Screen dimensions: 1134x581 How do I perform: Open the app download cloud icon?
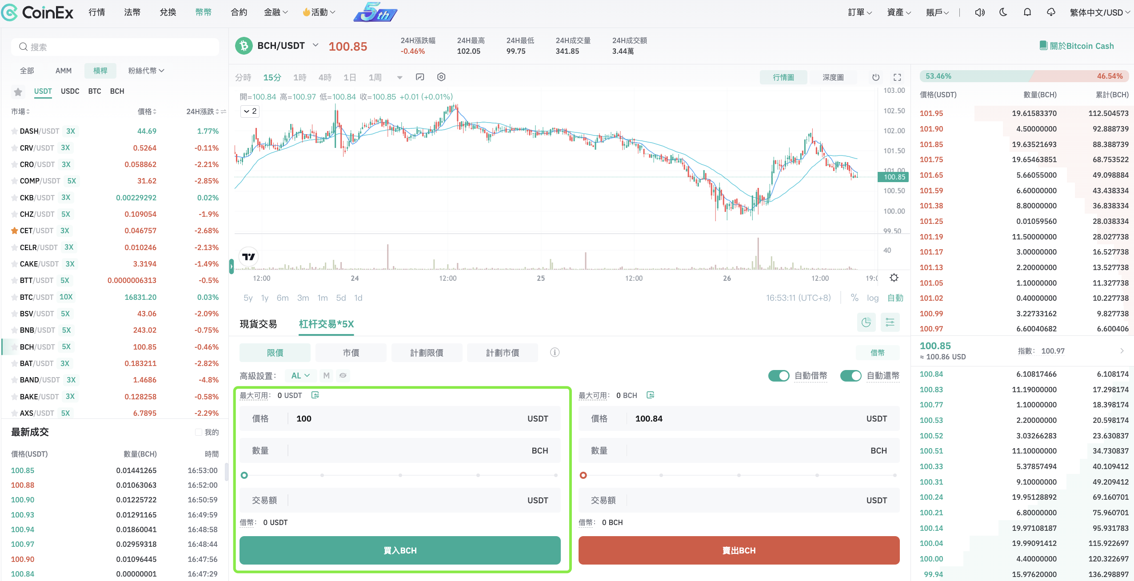pos(1051,12)
